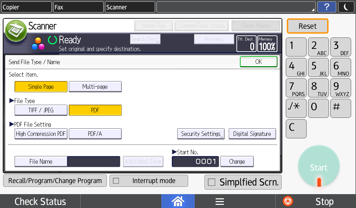
Task: Click the Start No. 0001 field
Action: click(x=195, y=162)
